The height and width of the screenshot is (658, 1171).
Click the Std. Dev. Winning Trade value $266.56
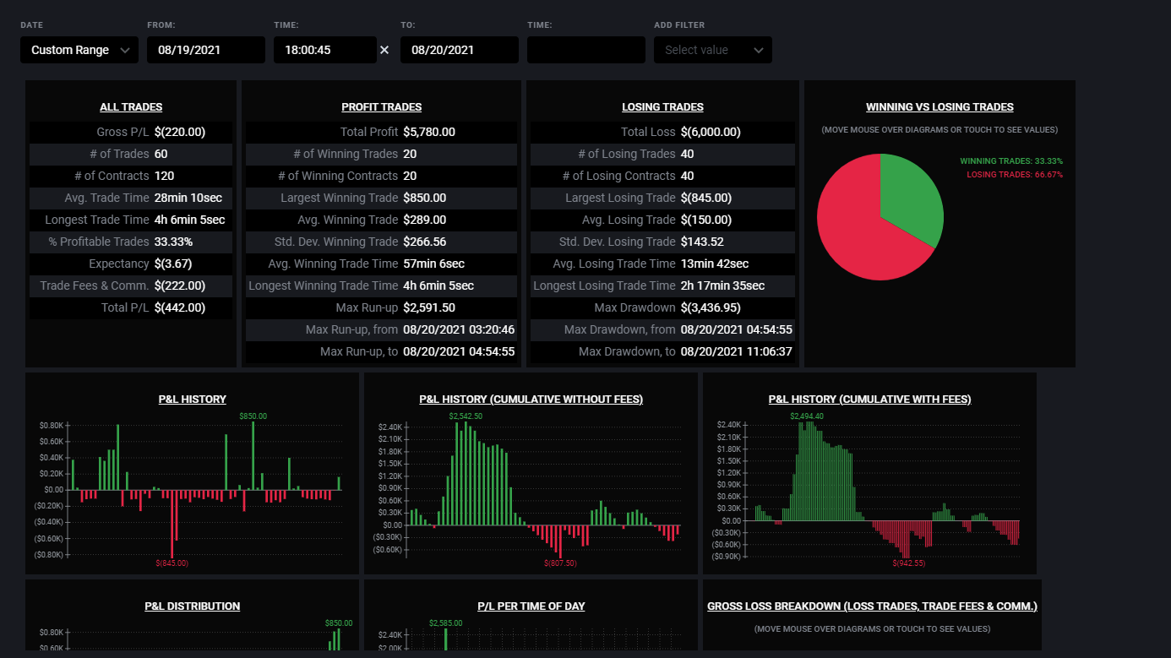(x=425, y=242)
